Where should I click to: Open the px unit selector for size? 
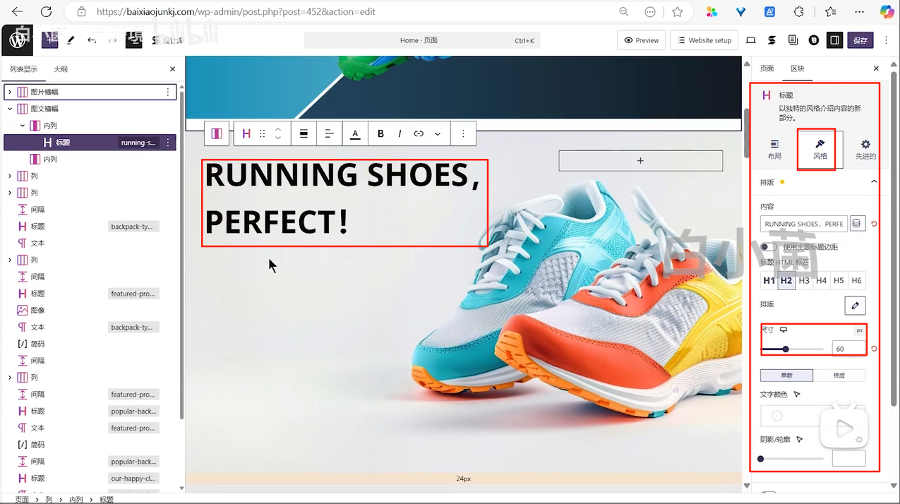pos(859,330)
